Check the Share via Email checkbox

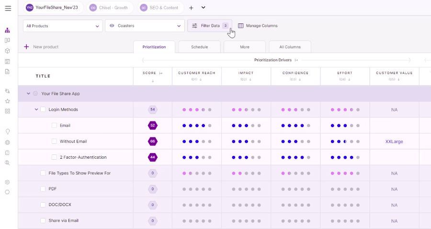point(43,220)
